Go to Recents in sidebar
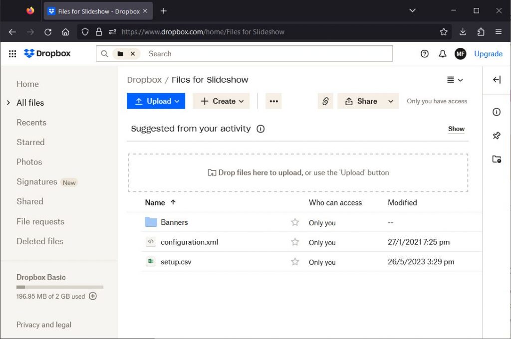 tap(31, 123)
